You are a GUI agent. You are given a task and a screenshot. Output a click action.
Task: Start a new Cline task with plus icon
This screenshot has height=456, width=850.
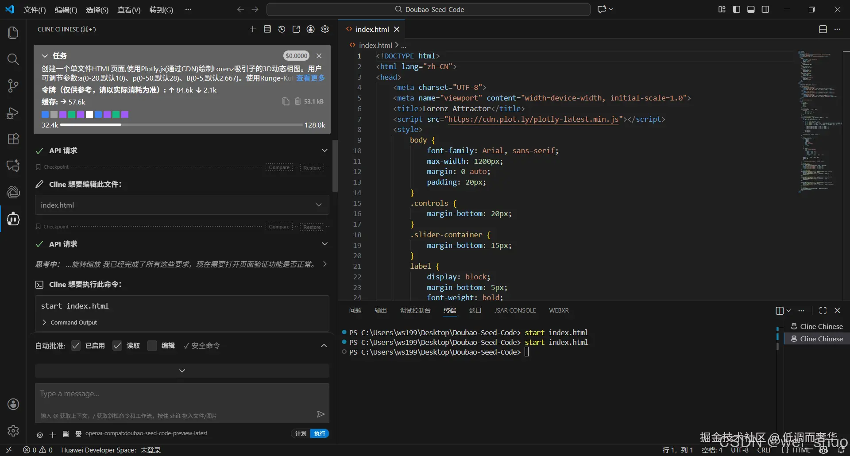click(x=253, y=29)
